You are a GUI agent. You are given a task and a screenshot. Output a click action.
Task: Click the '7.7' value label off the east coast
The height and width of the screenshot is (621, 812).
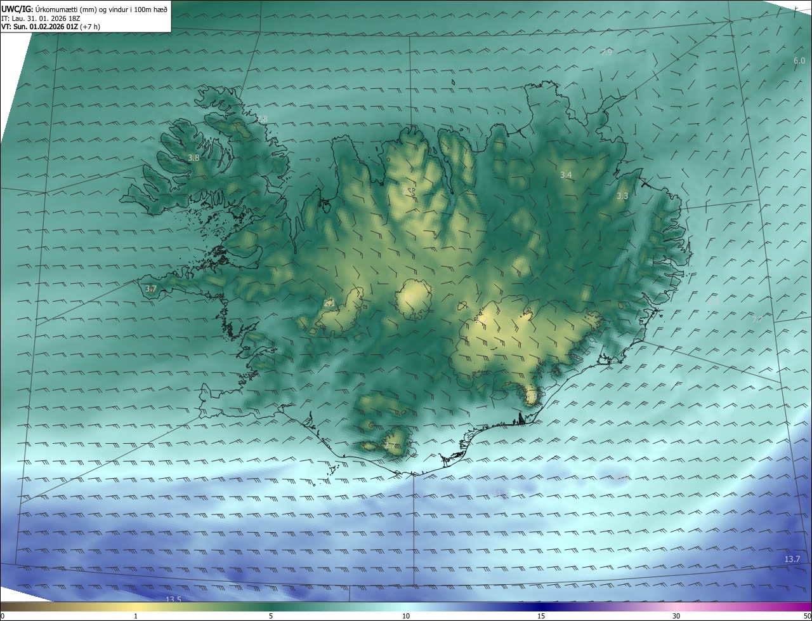[x=757, y=320]
